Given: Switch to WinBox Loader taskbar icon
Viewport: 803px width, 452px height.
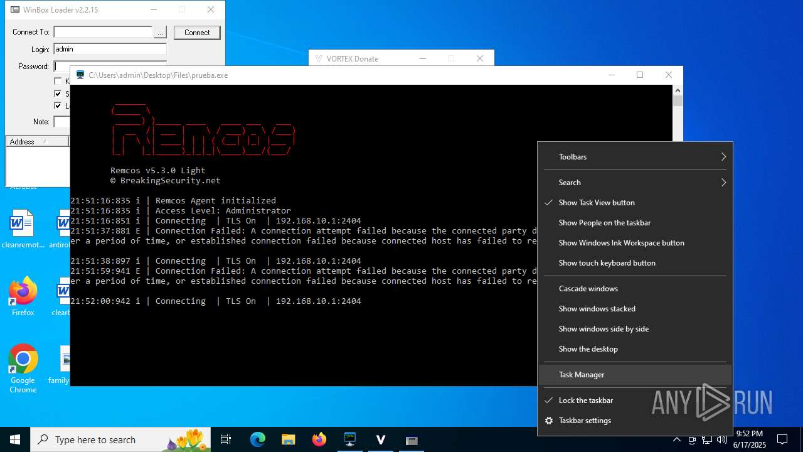Looking at the screenshot, I should [x=412, y=439].
